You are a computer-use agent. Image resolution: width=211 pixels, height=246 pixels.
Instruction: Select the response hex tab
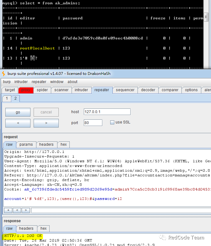tap(43, 228)
